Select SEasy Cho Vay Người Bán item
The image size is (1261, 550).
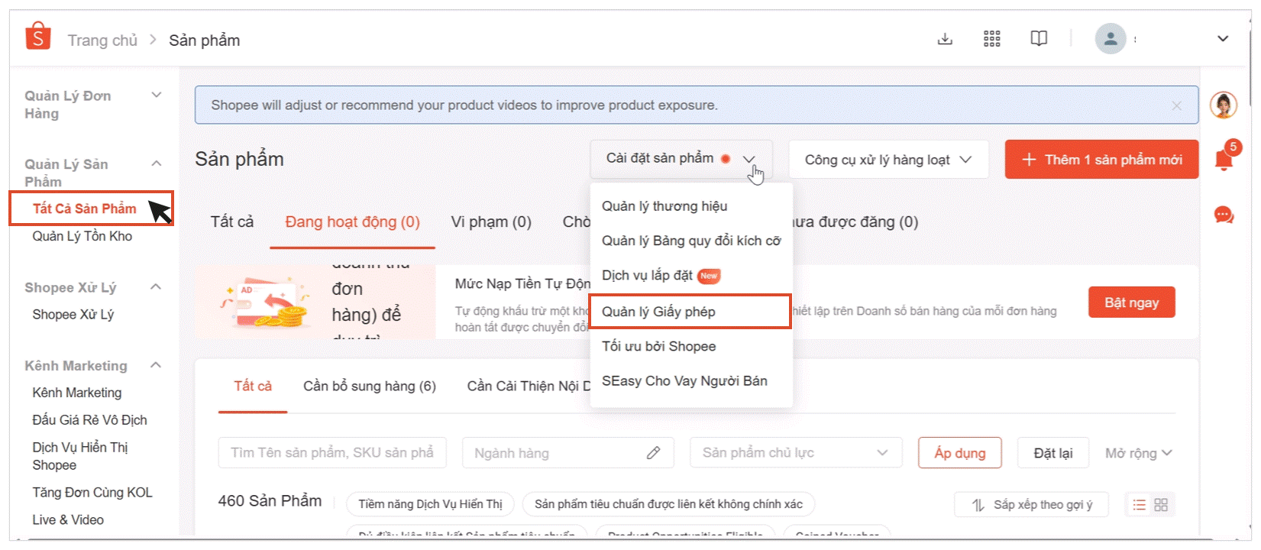point(684,381)
